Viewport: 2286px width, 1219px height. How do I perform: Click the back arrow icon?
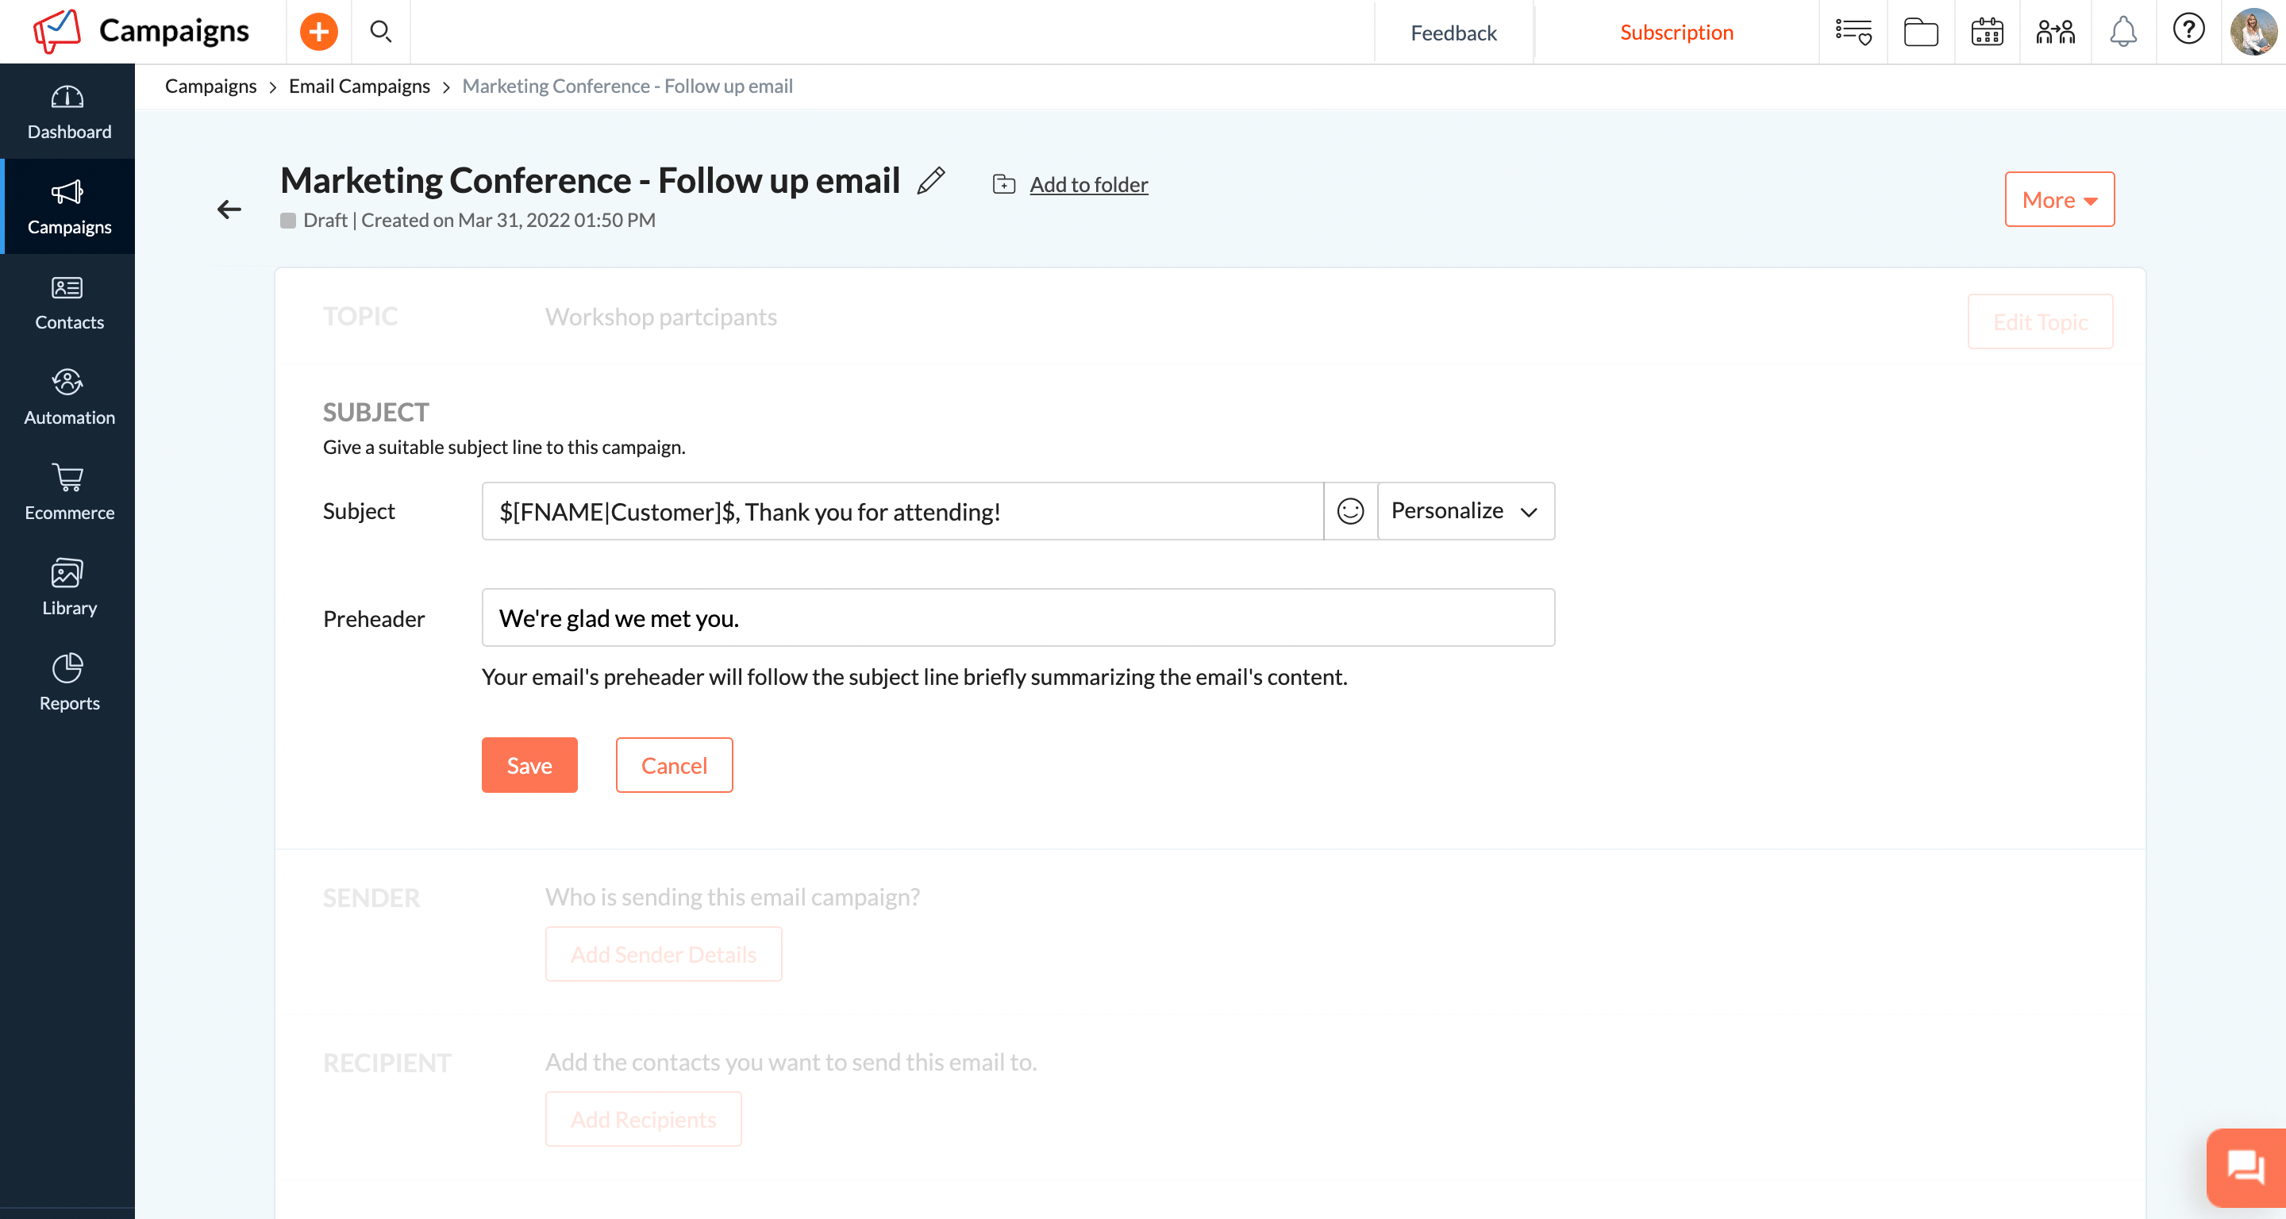(x=229, y=210)
